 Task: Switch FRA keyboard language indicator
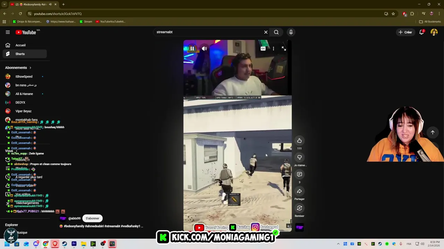(409, 244)
